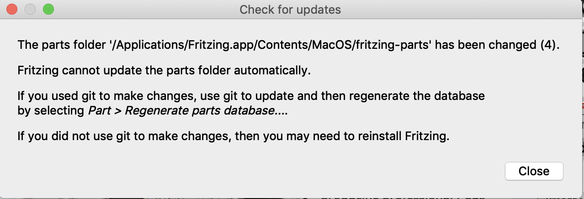Click the red close window button

[x=12, y=9]
